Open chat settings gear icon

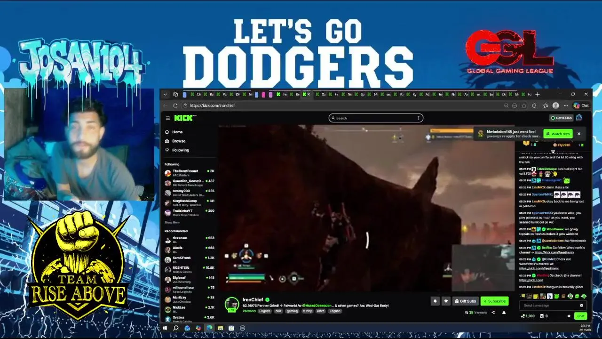pyautogui.click(x=569, y=316)
